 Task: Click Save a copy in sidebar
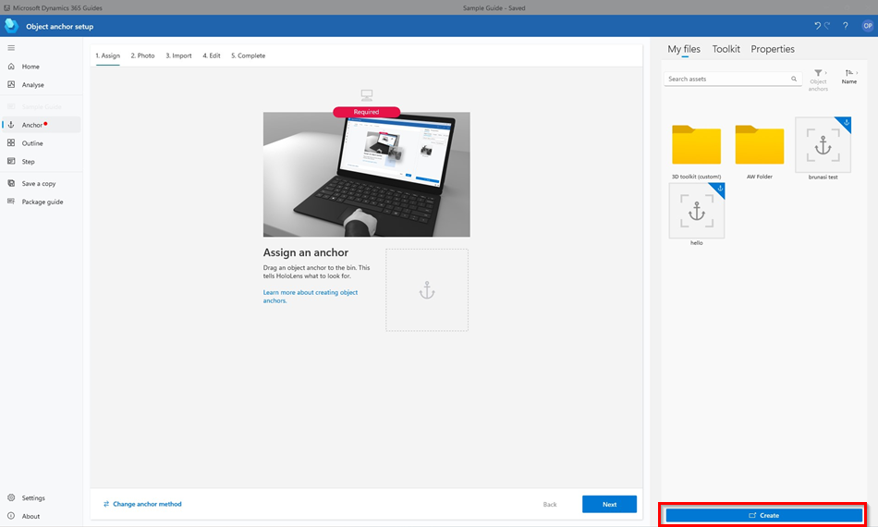pos(39,184)
